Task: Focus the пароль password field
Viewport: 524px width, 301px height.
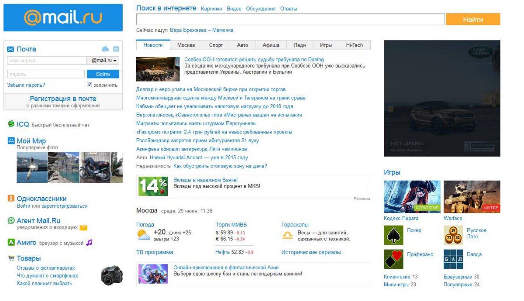Action: (x=46, y=74)
